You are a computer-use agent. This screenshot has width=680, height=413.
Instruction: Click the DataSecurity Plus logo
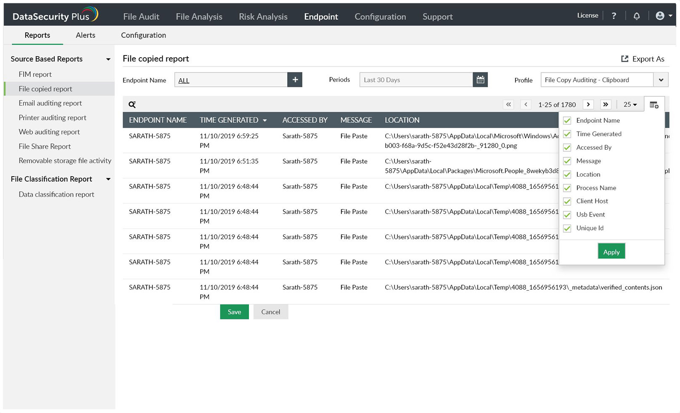[x=55, y=15]
